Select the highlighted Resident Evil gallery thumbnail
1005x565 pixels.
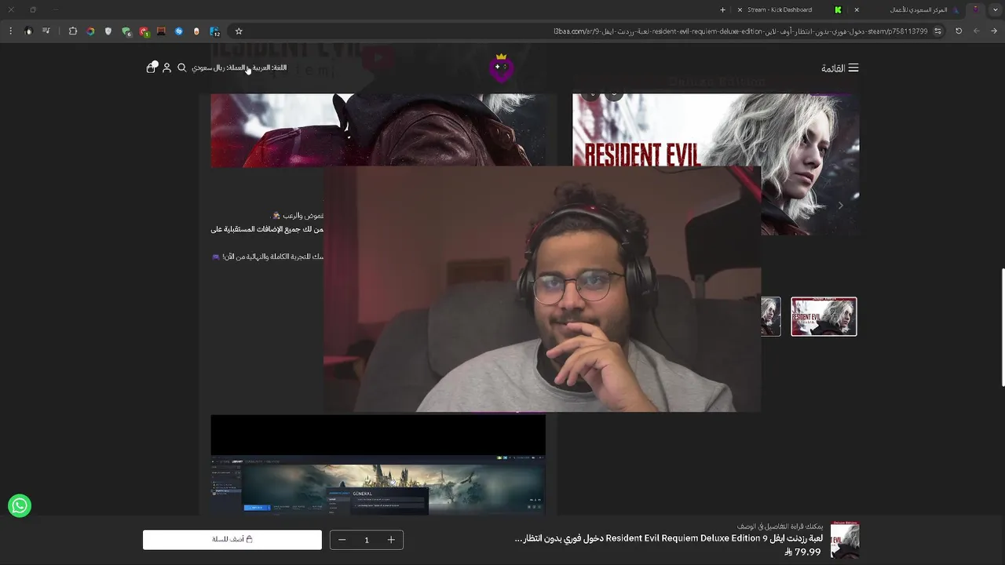pyautogui.click(x=824, y=316)
